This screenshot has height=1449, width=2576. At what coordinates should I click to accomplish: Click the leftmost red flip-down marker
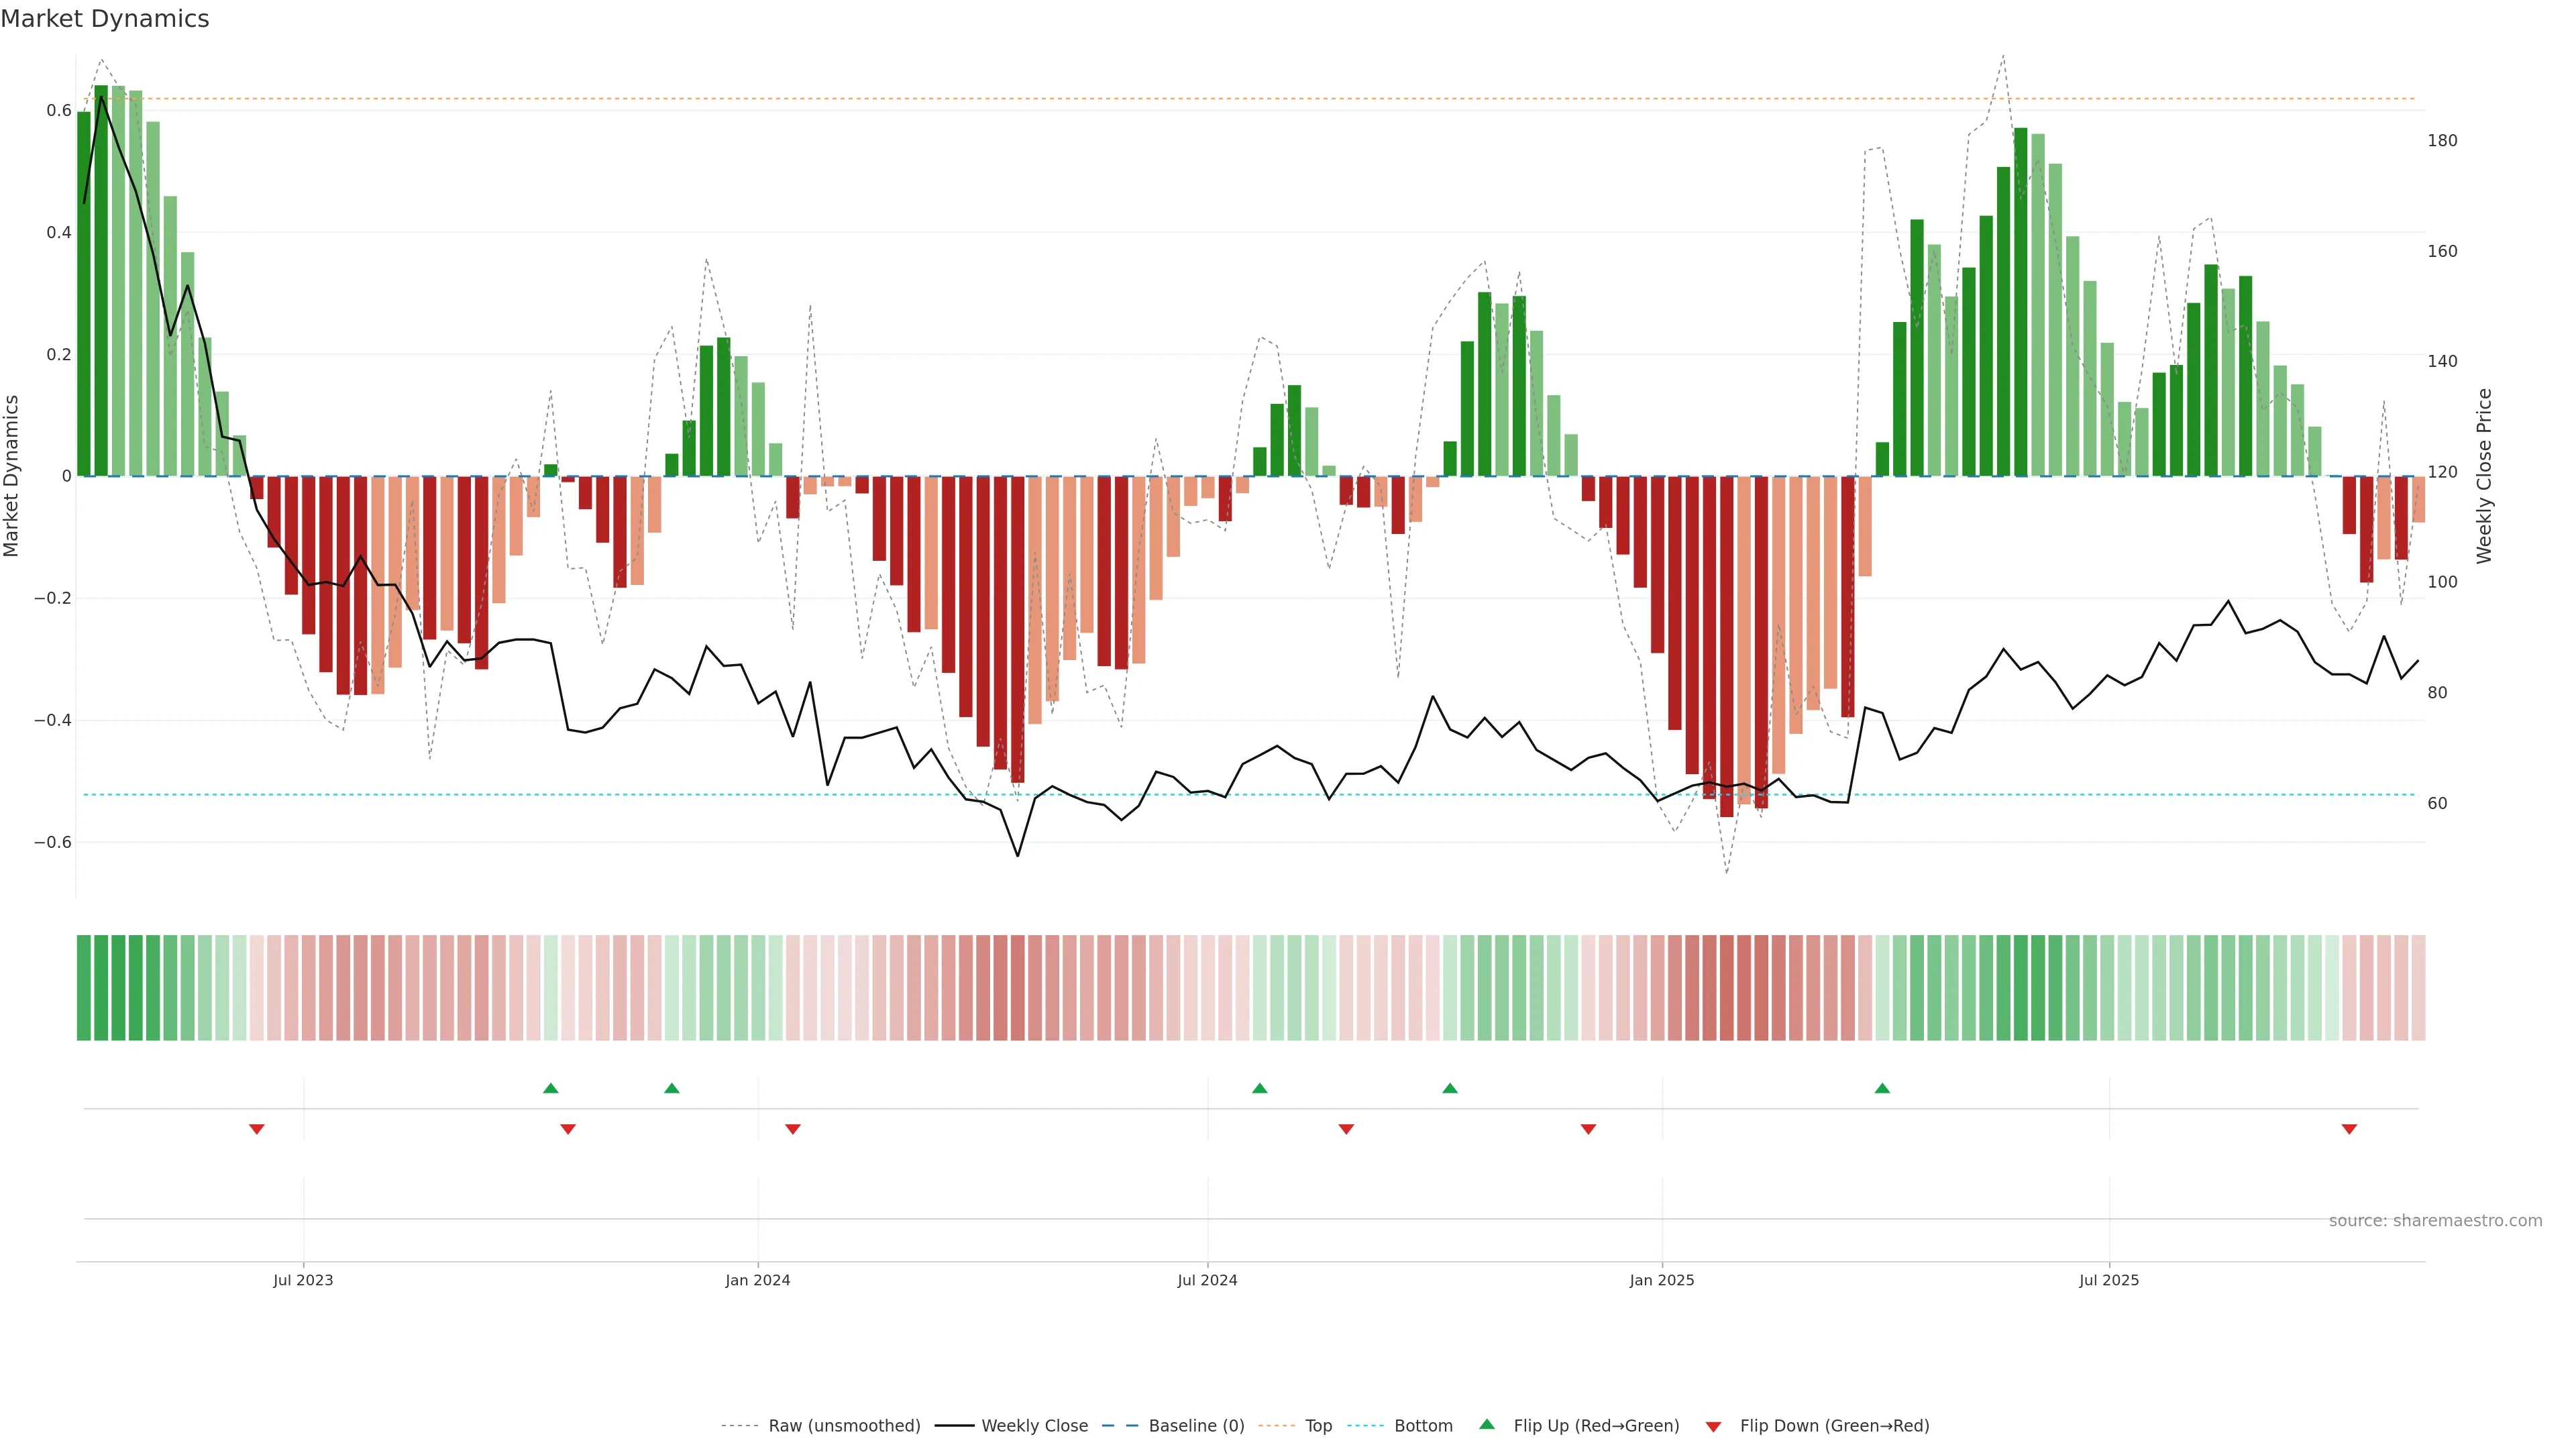click(257, 1129)
